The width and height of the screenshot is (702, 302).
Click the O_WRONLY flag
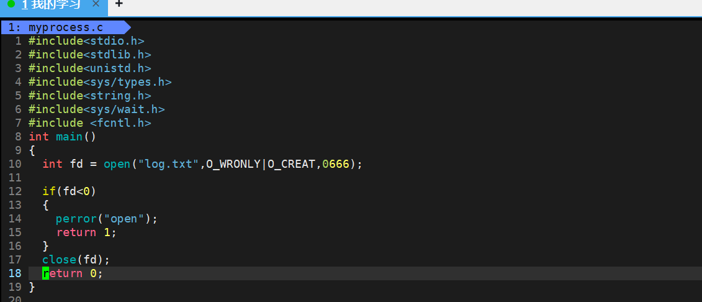coord(233,164)
